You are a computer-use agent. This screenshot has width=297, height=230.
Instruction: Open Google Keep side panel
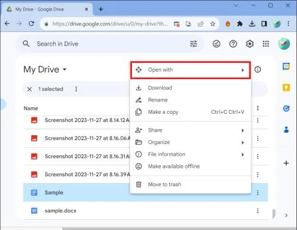tap(286, 87)
